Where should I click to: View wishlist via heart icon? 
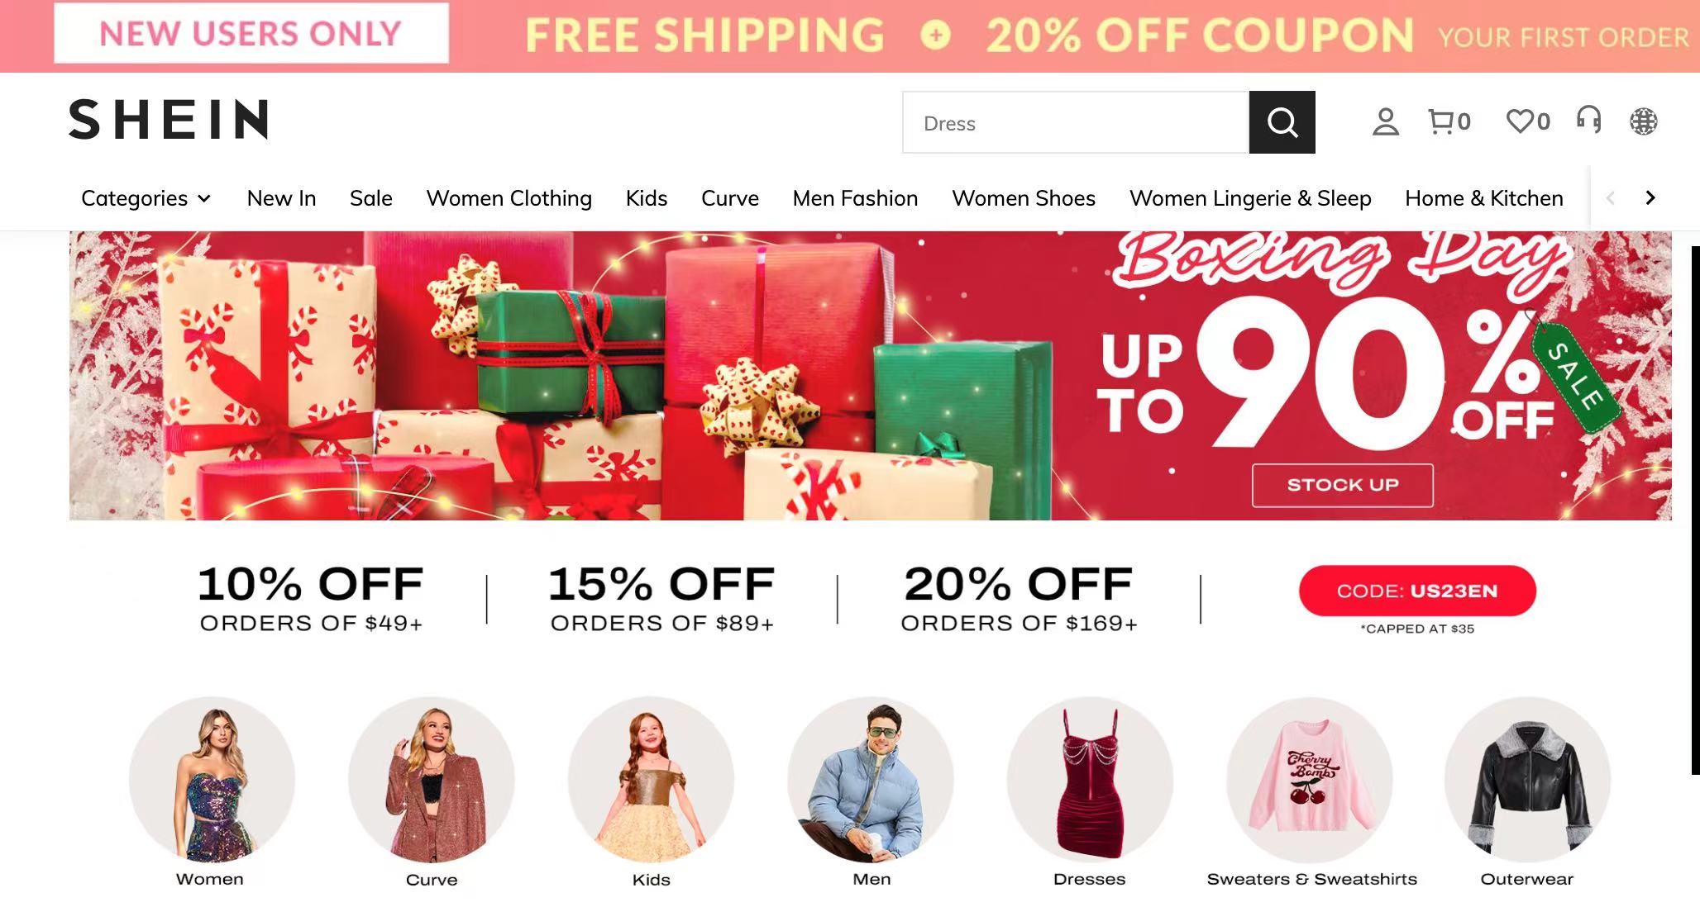pos(1527,122)
